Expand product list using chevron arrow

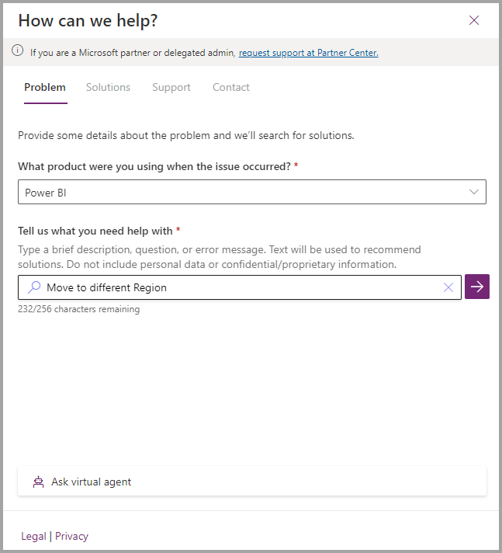pyautogui.click(x=474, y=193)
